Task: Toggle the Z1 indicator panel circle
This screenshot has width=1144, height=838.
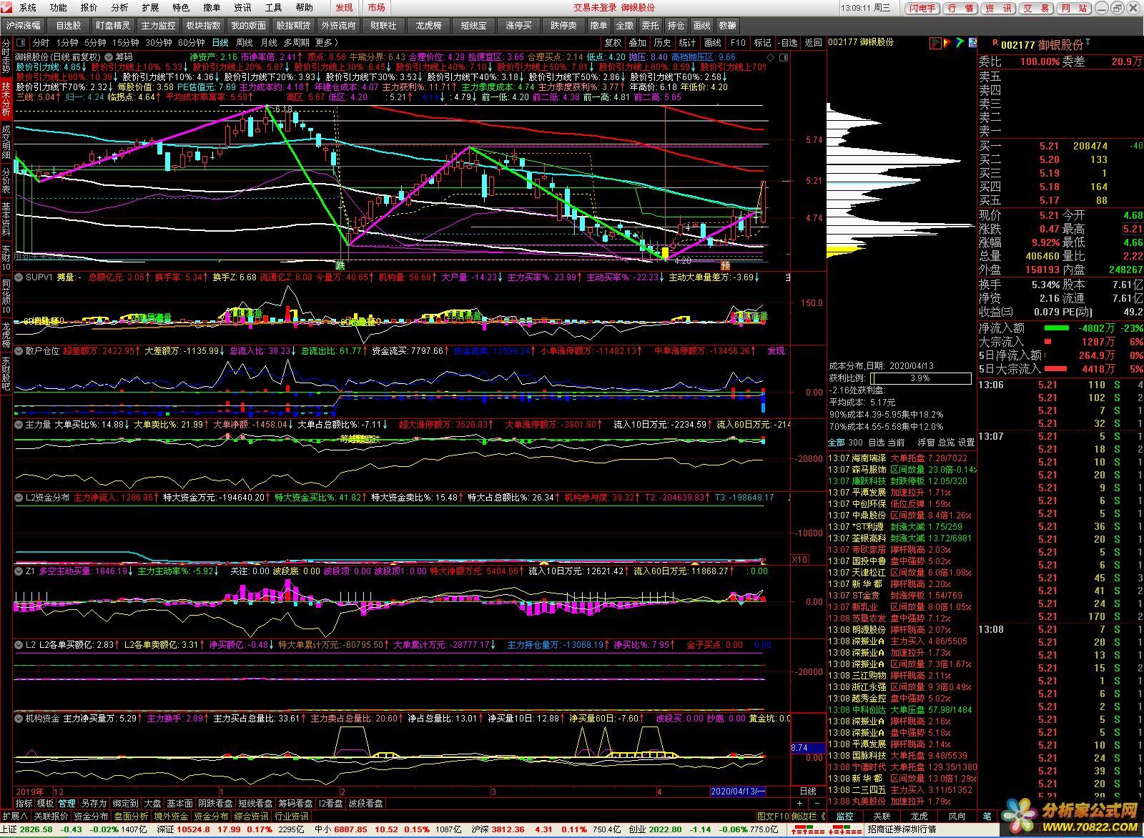Action: click(19, 571)
